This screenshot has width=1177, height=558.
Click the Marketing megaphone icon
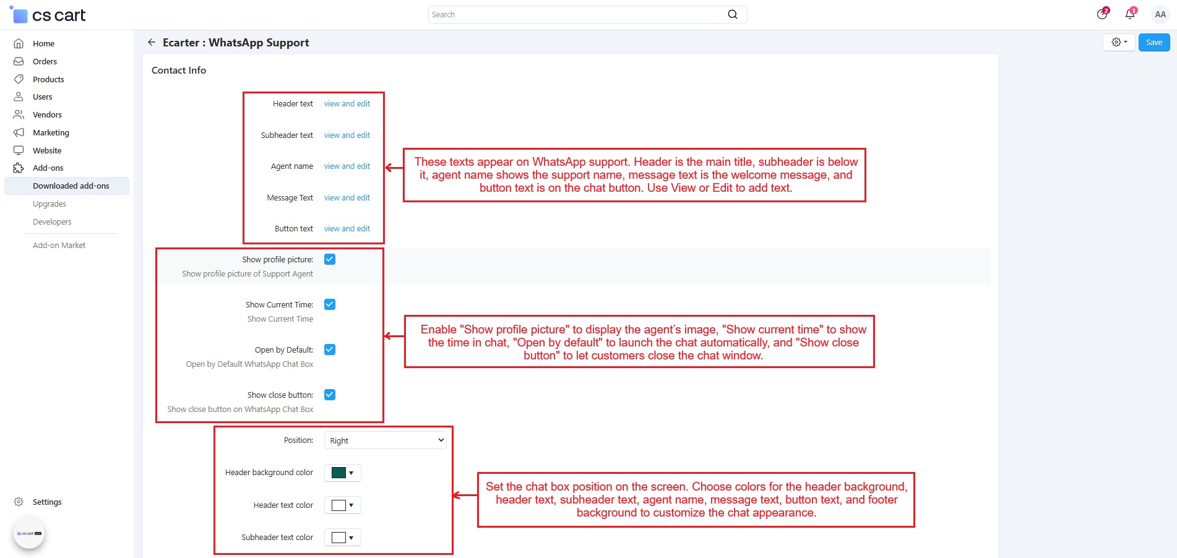tap(19, 132)
